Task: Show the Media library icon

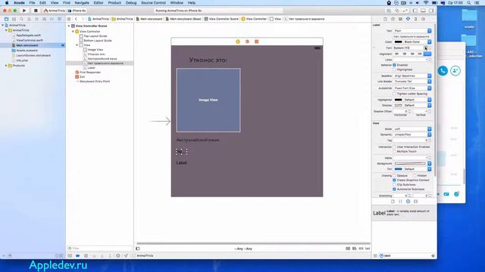Action: [416, 202]
